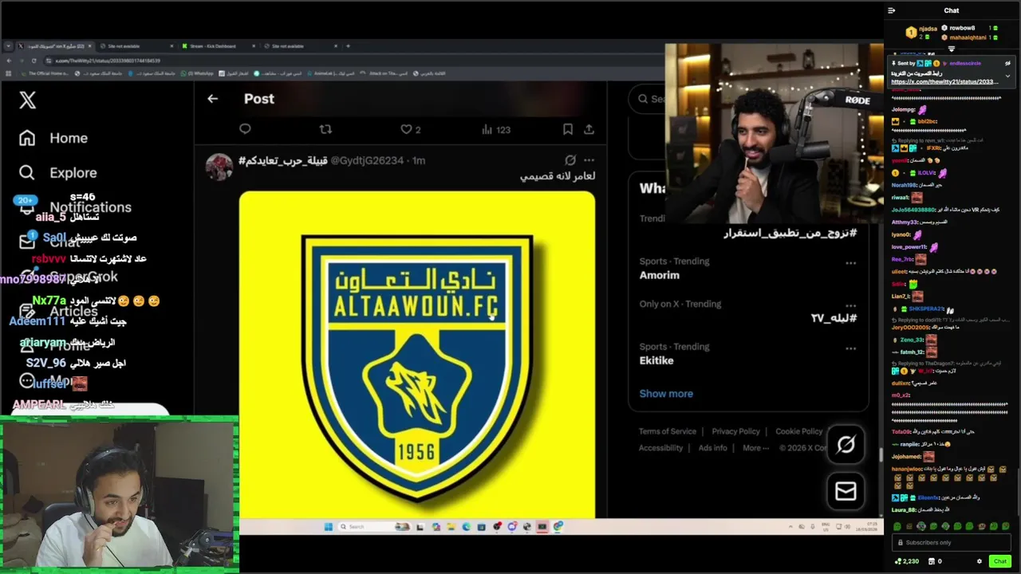Click the repost arrows icon
1021x574 pixels.
tap(325, 129)
